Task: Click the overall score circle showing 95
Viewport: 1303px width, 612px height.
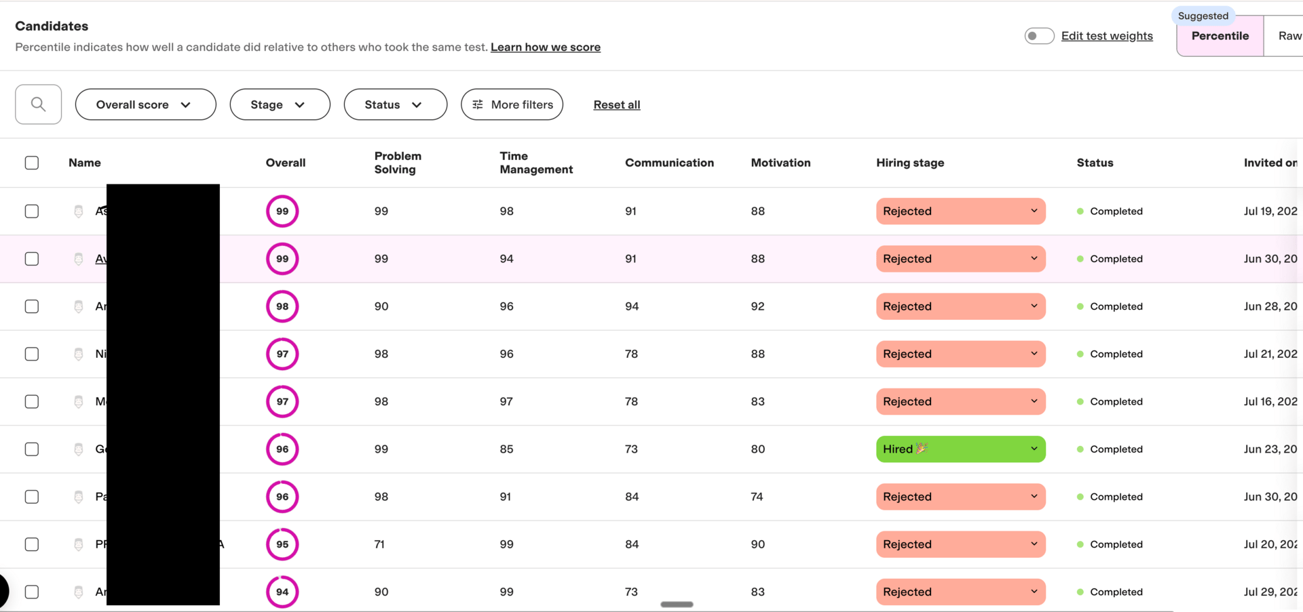Action: 282,544
